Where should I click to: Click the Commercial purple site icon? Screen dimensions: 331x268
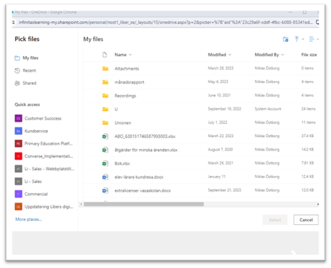pyautogui.click(x=18, y=194)
